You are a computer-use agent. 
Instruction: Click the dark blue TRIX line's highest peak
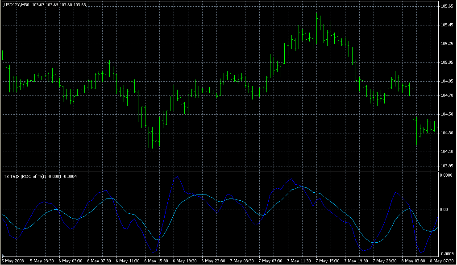(x=177, y=176)
